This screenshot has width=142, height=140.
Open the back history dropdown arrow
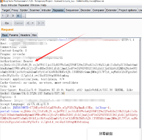[33, 23]
